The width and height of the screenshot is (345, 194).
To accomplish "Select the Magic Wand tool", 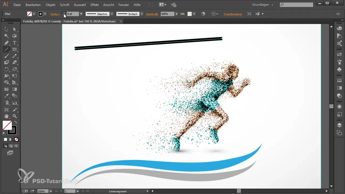I will click(6, 36).
